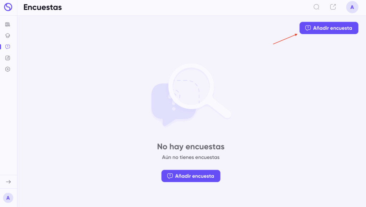
Task: Open the top-right profile avatar menu
Action: click(352, 7)
